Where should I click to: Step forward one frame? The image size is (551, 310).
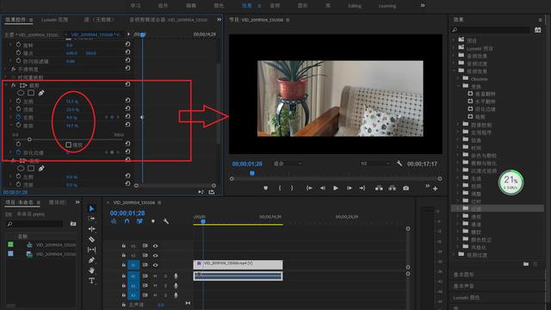click(350, 189)
